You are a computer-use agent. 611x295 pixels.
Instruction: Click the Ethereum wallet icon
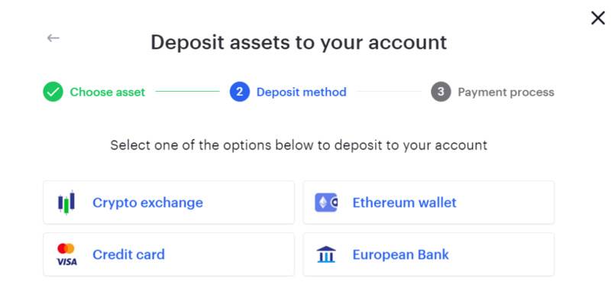click(326, 203)
